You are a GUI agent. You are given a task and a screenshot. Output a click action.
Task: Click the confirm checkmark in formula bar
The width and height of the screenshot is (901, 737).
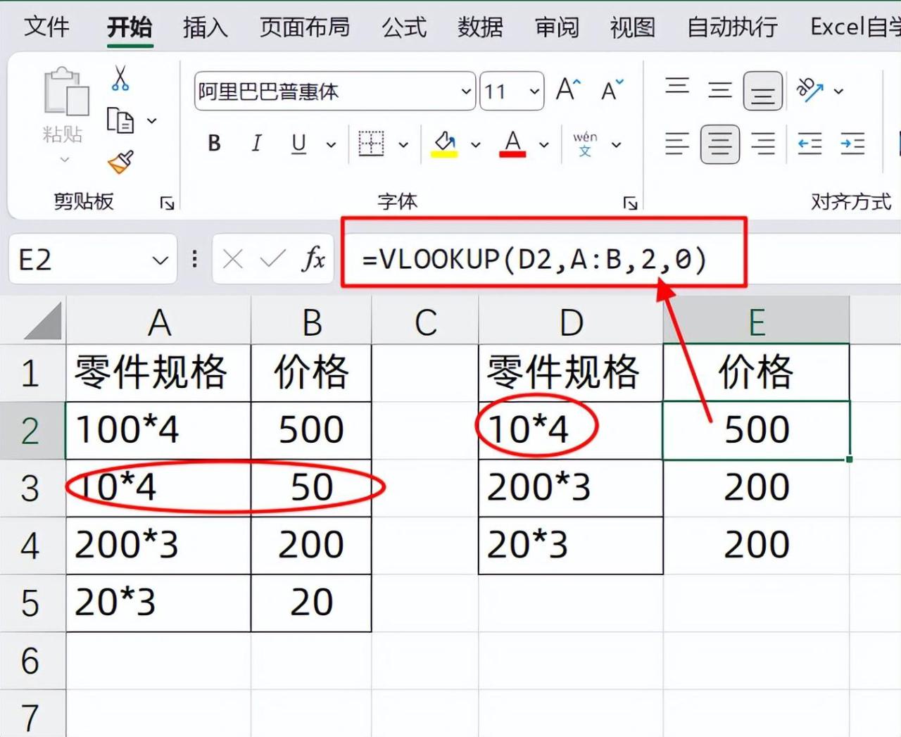pos(272,260)
